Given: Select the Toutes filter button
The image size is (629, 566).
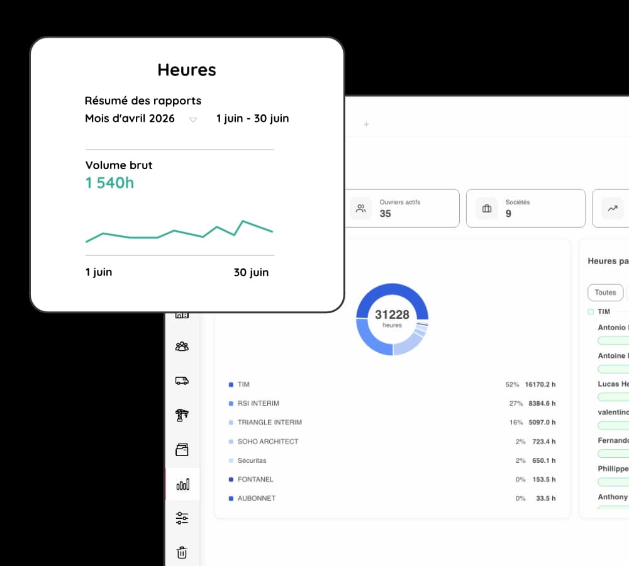Looking at the screenshot, I should pos(605,292).
